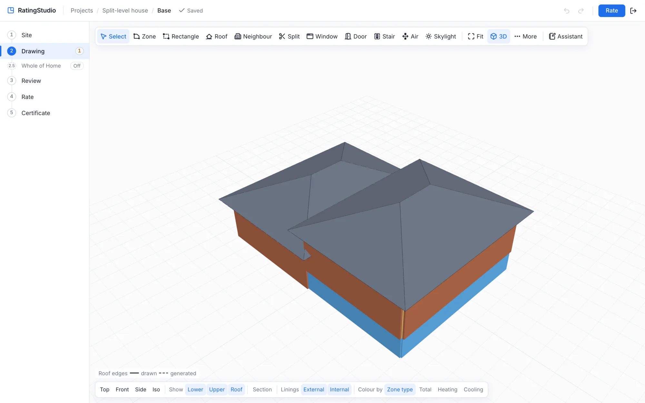Screen dimensions: 645x403
Task: Activate the Stair tool
Action: (x=384, y=36)
